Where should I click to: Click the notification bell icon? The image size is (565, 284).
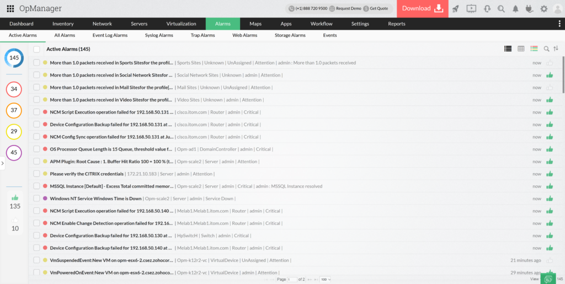point(515,8)
